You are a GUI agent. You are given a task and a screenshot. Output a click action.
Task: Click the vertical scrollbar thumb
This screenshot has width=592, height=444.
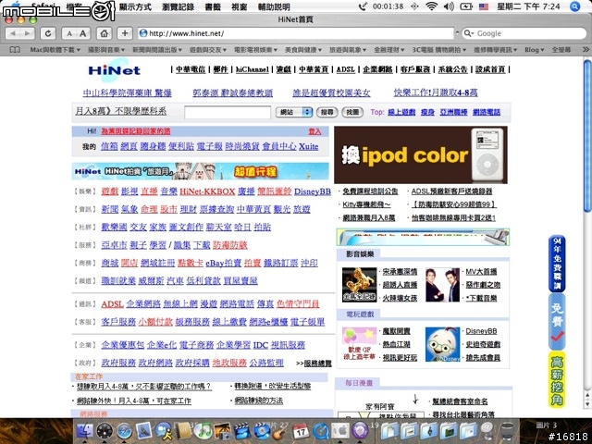click(587, 136)
